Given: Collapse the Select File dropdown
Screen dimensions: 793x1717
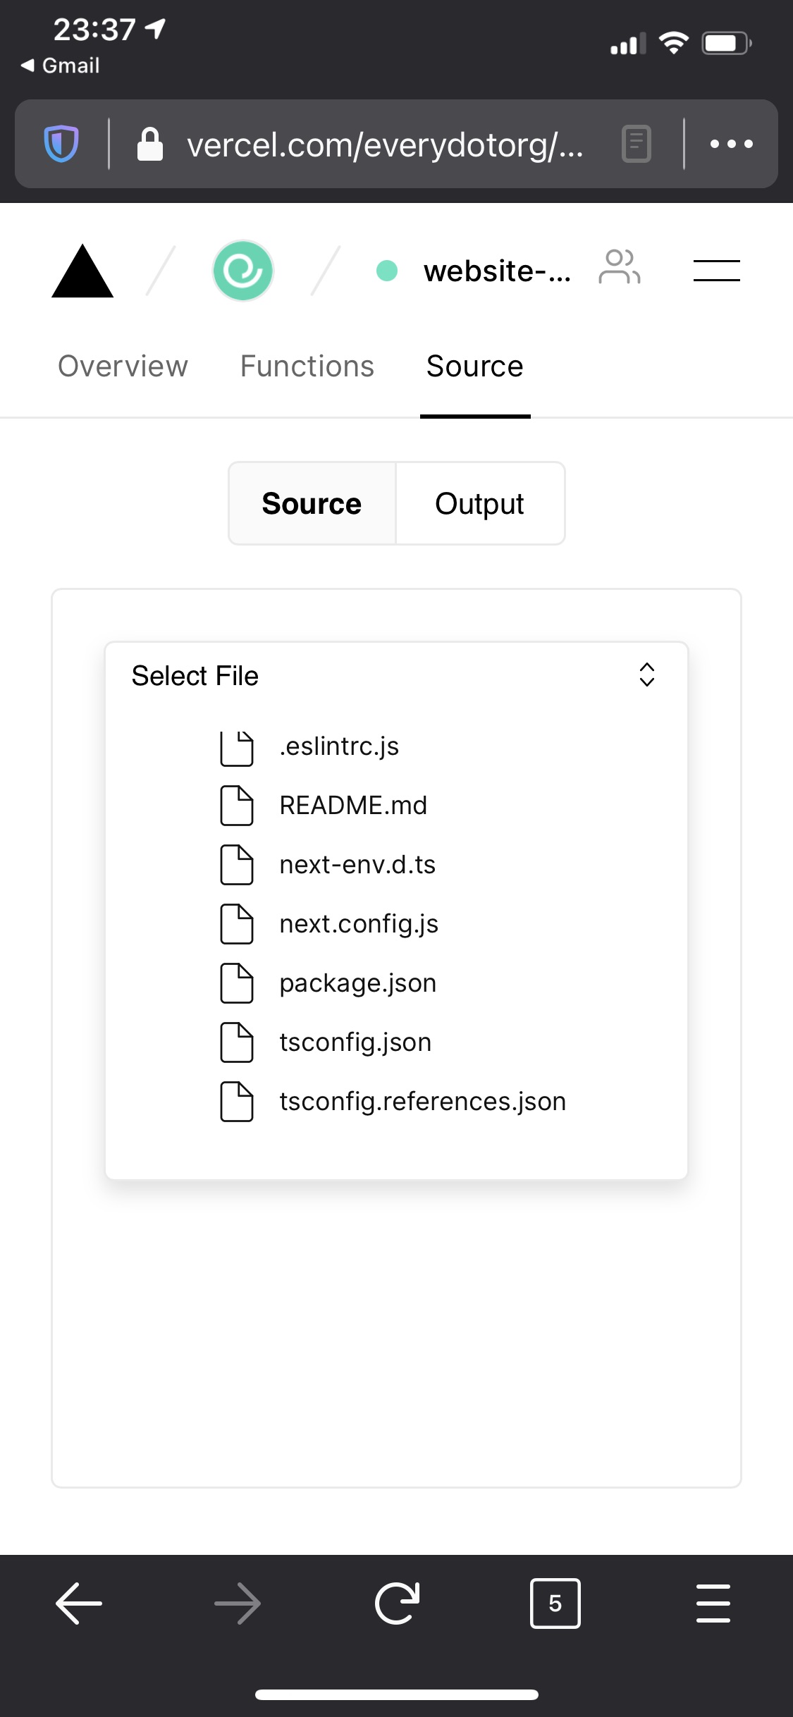Looking at the screenshot, I should point(396,675).
